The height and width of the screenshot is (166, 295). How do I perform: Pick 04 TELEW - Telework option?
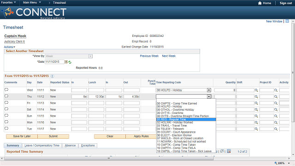coord(186,129)
